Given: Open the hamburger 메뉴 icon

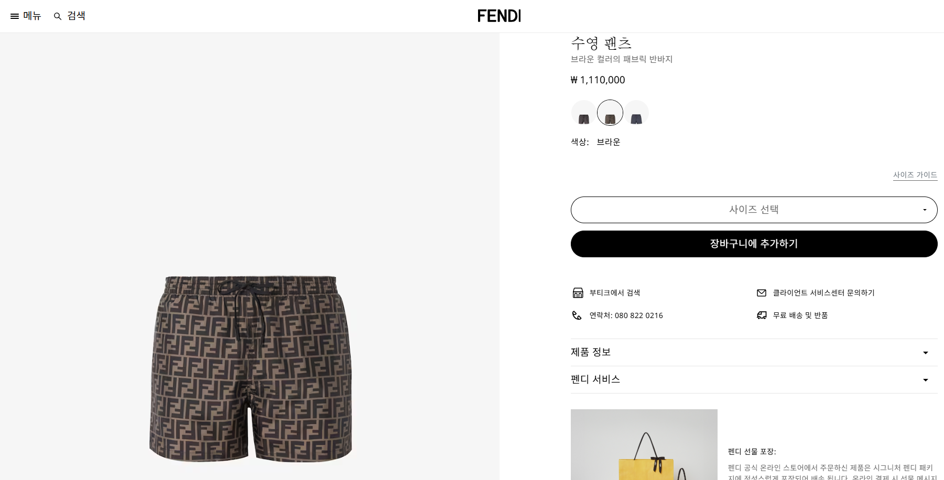Looking at the screenshot, I should tap(15, 16).
